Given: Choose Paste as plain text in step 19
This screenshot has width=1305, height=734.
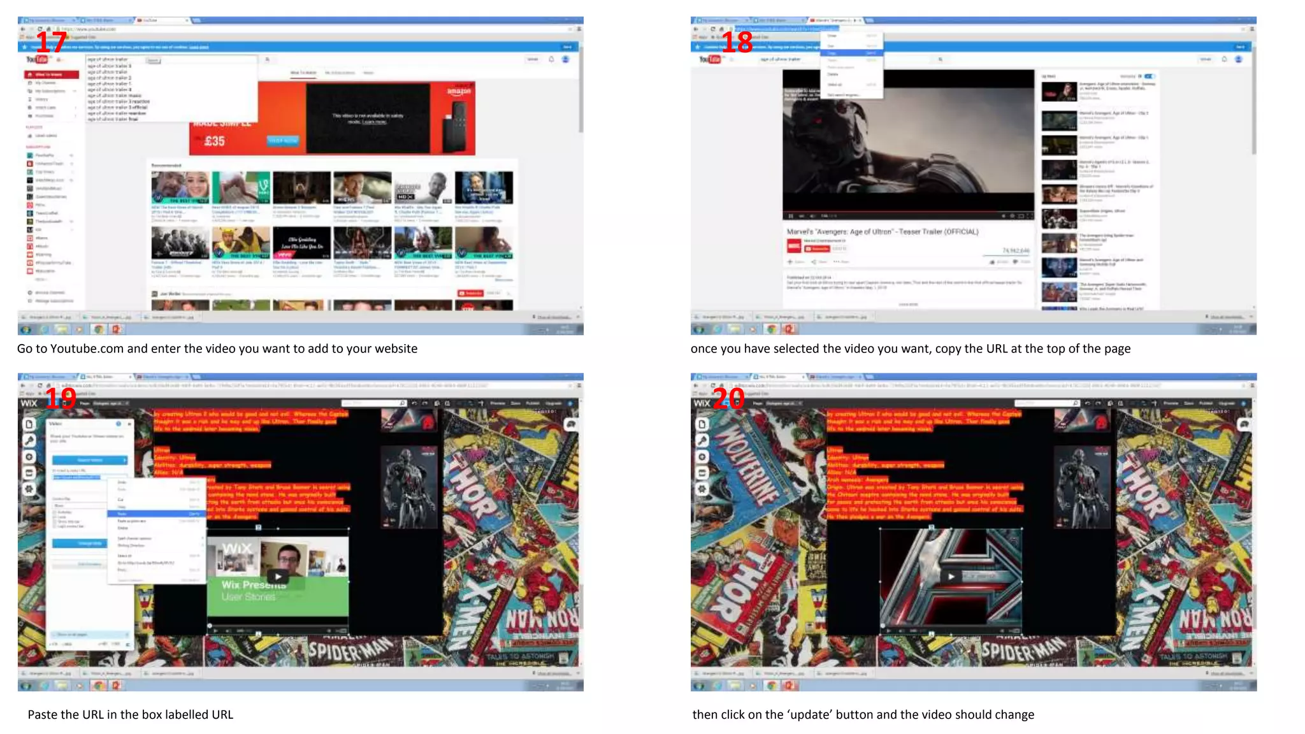Looking at the screenshot, I should click(x=155, y=521).
